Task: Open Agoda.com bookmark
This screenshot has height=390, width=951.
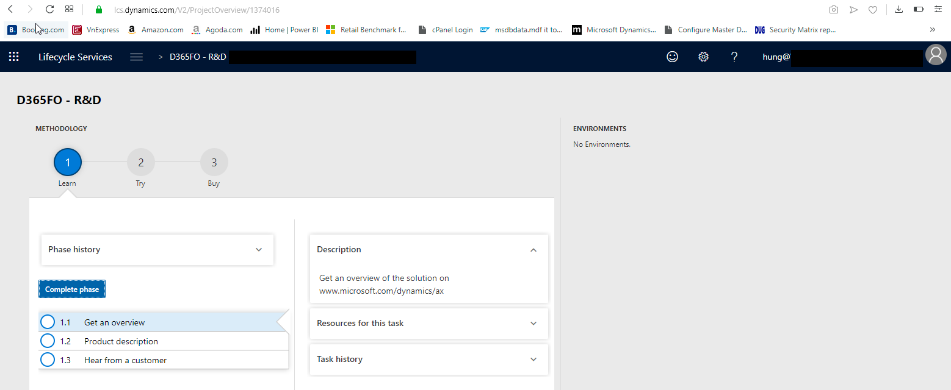Action: (217, 29)
